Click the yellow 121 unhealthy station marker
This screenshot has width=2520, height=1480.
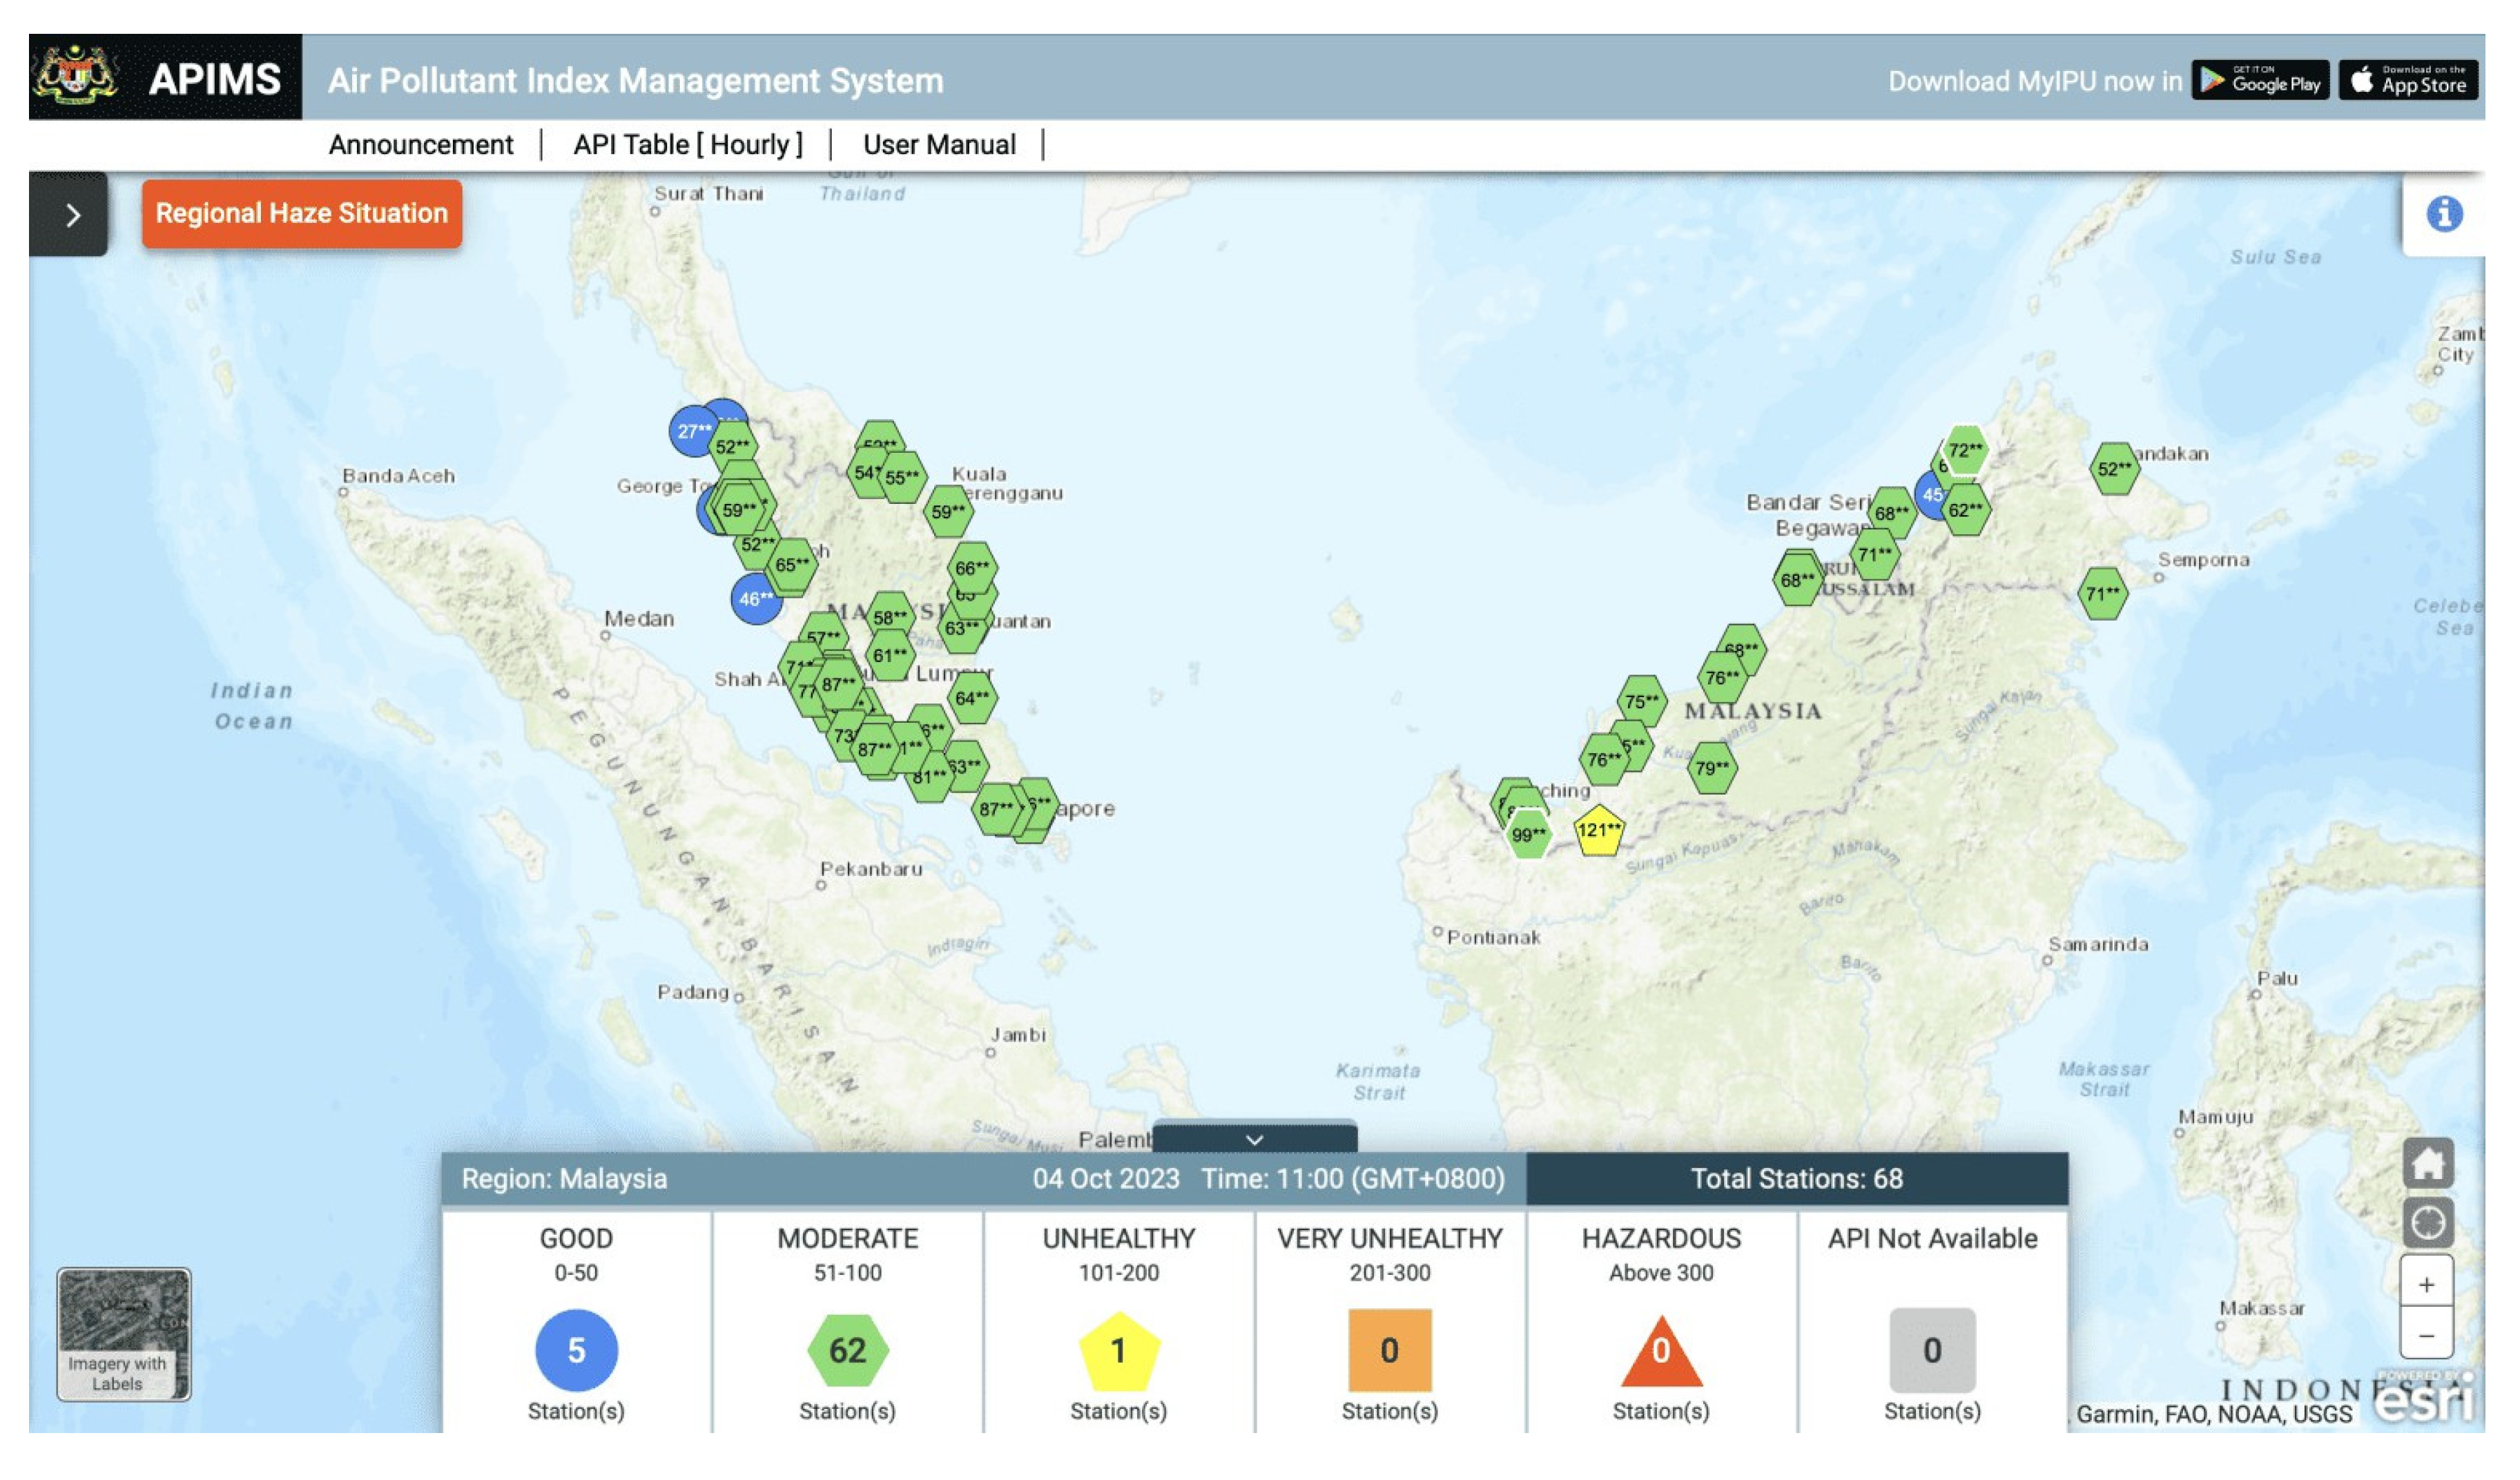tap(1598, 831)
